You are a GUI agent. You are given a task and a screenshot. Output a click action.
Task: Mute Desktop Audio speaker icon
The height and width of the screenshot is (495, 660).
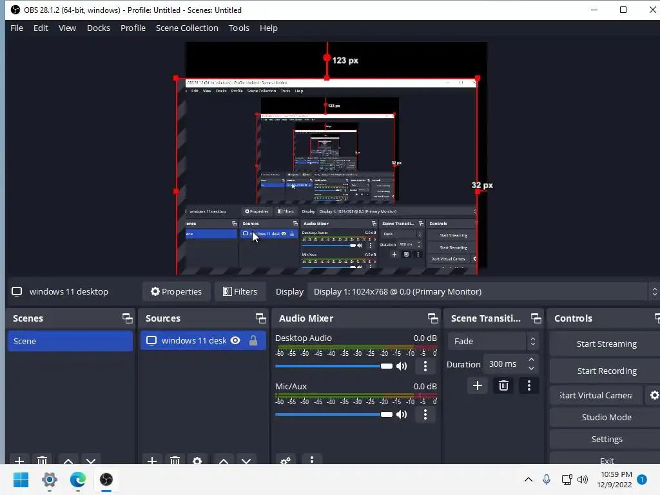pyautogui.click(x=402, y=366)
